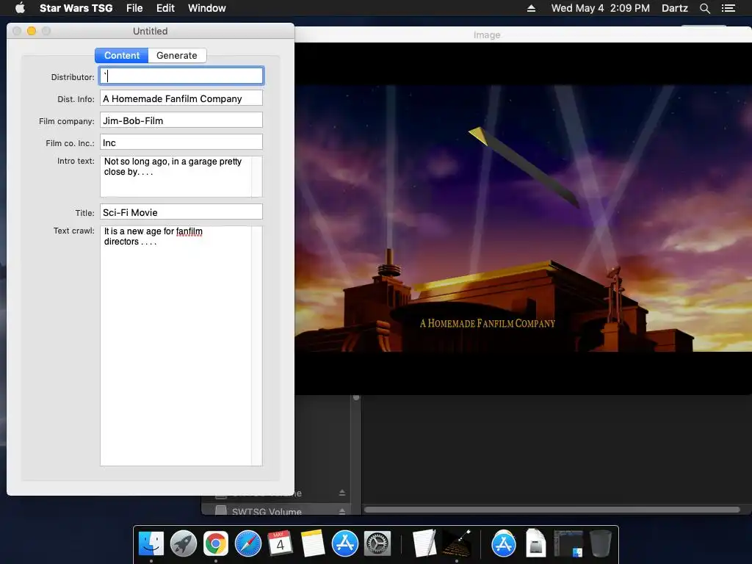Click the Dartz user menu

coord(674,8)
